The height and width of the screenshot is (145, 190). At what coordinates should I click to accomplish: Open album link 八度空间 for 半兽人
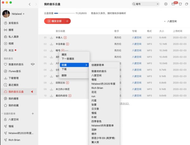tap(137, 38)
